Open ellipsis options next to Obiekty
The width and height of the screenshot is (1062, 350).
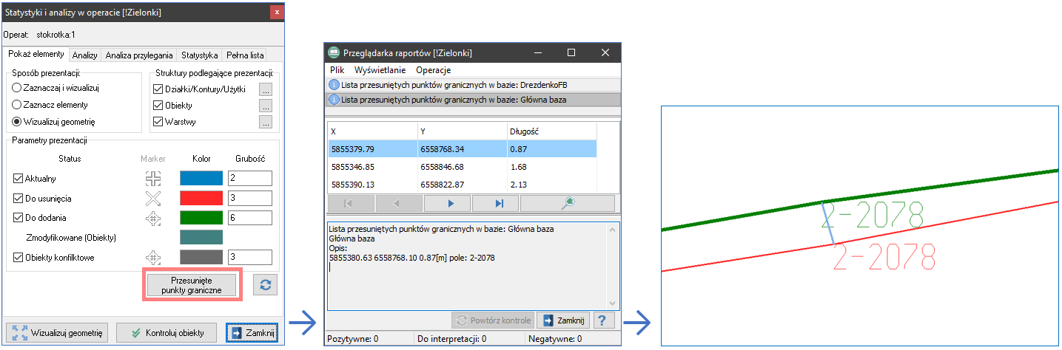(266, 106)
